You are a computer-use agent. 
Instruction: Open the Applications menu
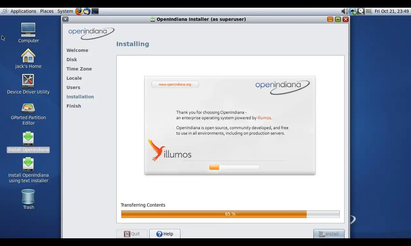pos(23,11)
